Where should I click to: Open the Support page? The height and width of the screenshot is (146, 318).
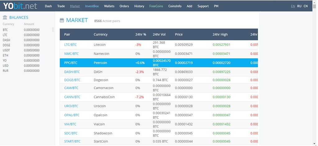click(203, 6)
